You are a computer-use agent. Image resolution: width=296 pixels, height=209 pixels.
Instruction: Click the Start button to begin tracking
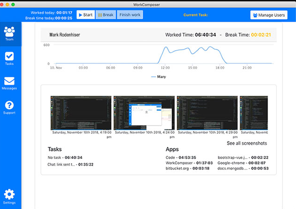click(x=85, y=15)
